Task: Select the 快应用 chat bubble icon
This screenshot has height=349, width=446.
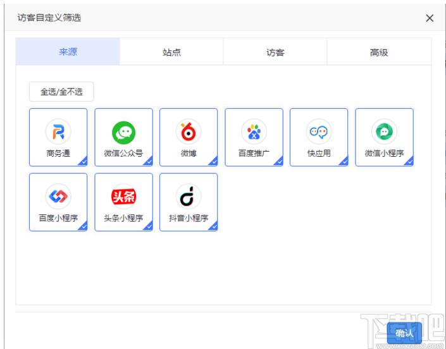Action: (319, 132)
